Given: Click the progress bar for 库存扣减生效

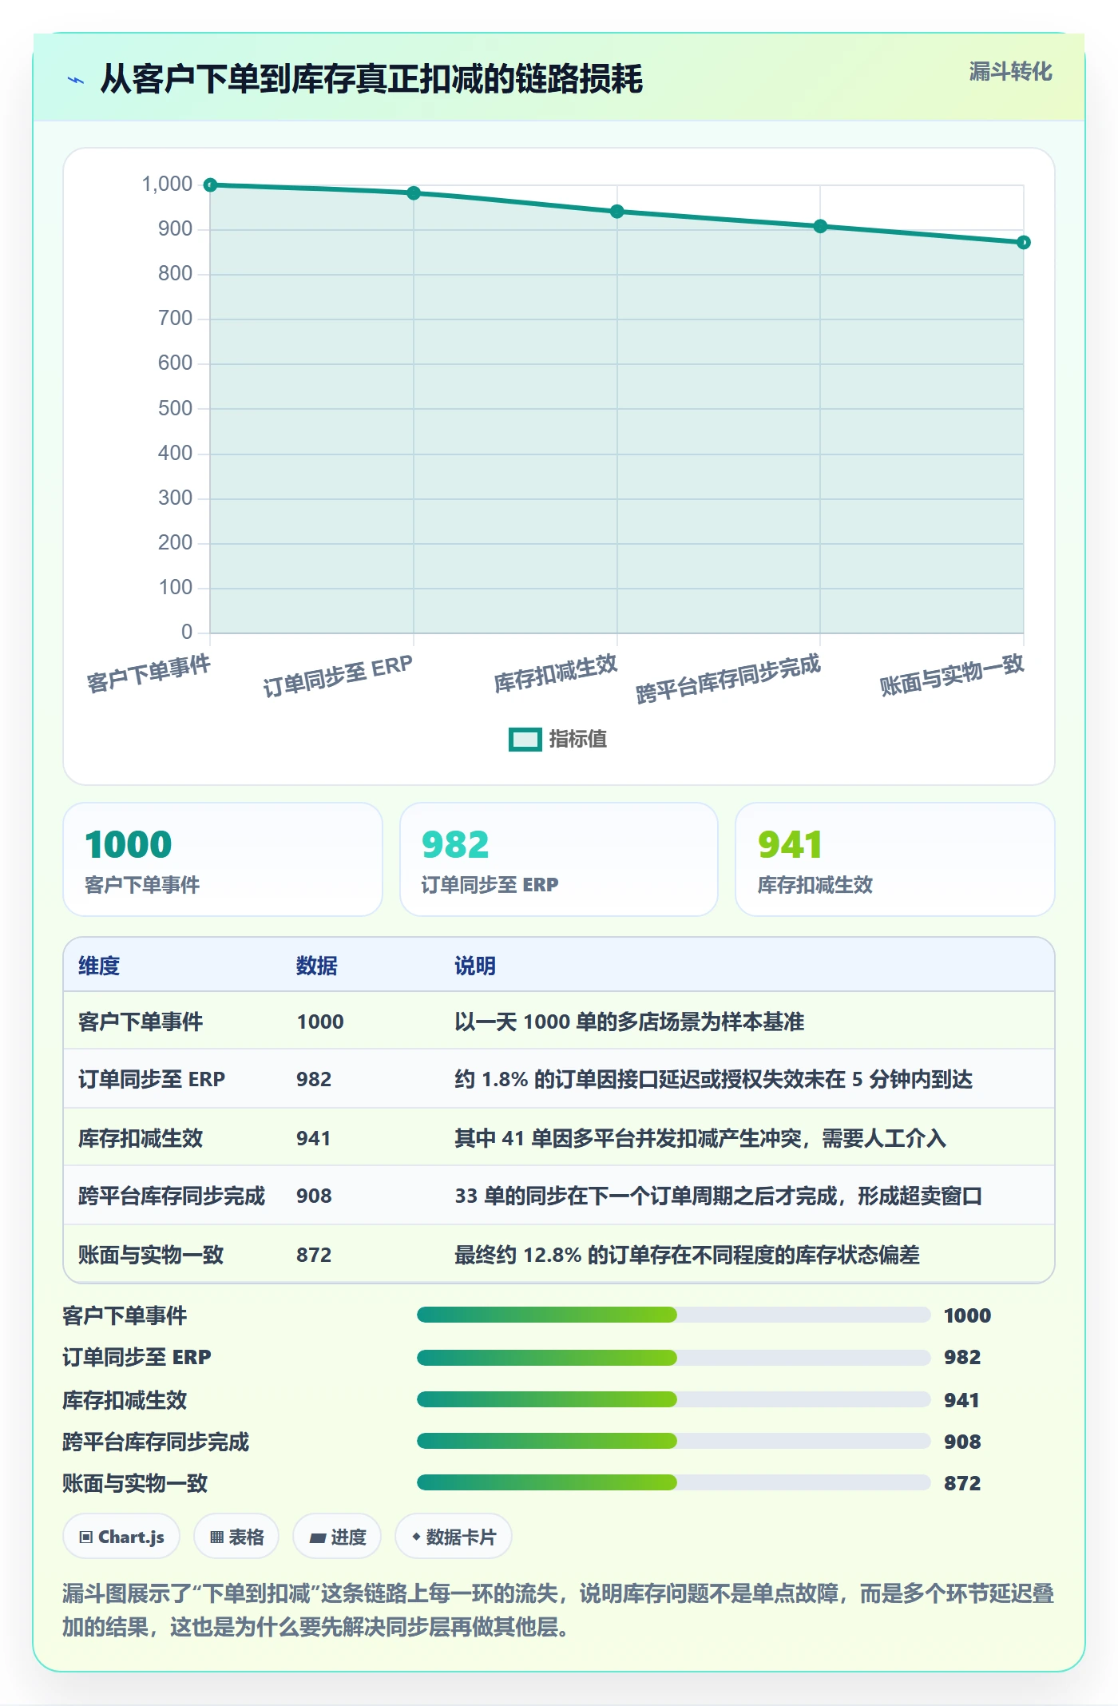Looking at the screenshot, I should pyautogui.click(x=674, y=1399).
